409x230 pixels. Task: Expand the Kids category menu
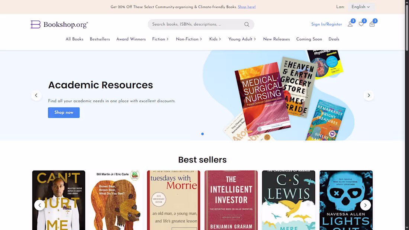click(x=215, y=39)
